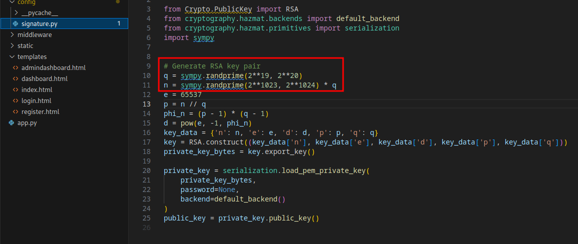The image size is (578, 244).
Task: Select the config folder in explorer
Action: tap(26, 2)
